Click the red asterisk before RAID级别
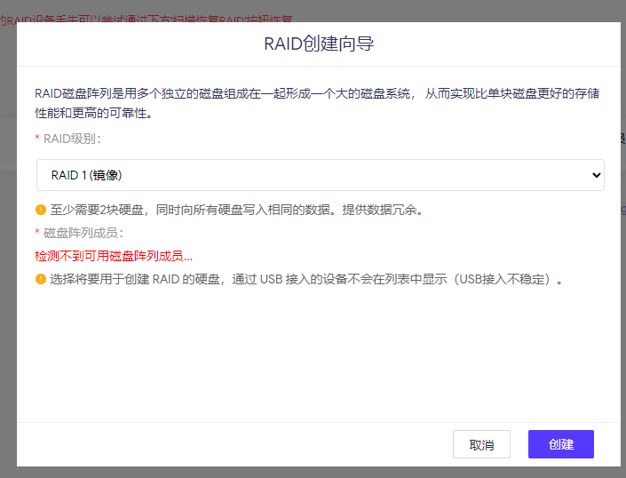Viewport: 626px width, 478px height. point(37,139)
